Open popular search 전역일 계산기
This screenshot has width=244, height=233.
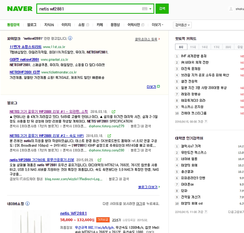(191, 197)
